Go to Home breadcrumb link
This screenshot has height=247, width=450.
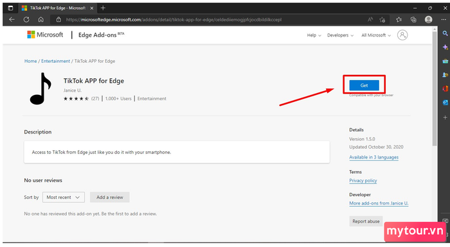[30, 61]
